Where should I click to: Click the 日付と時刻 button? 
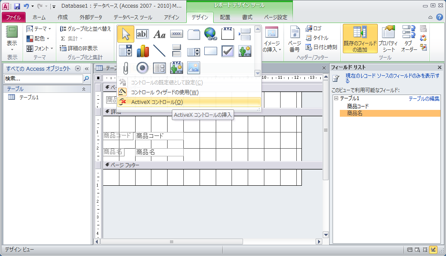[x=321, y=47]
